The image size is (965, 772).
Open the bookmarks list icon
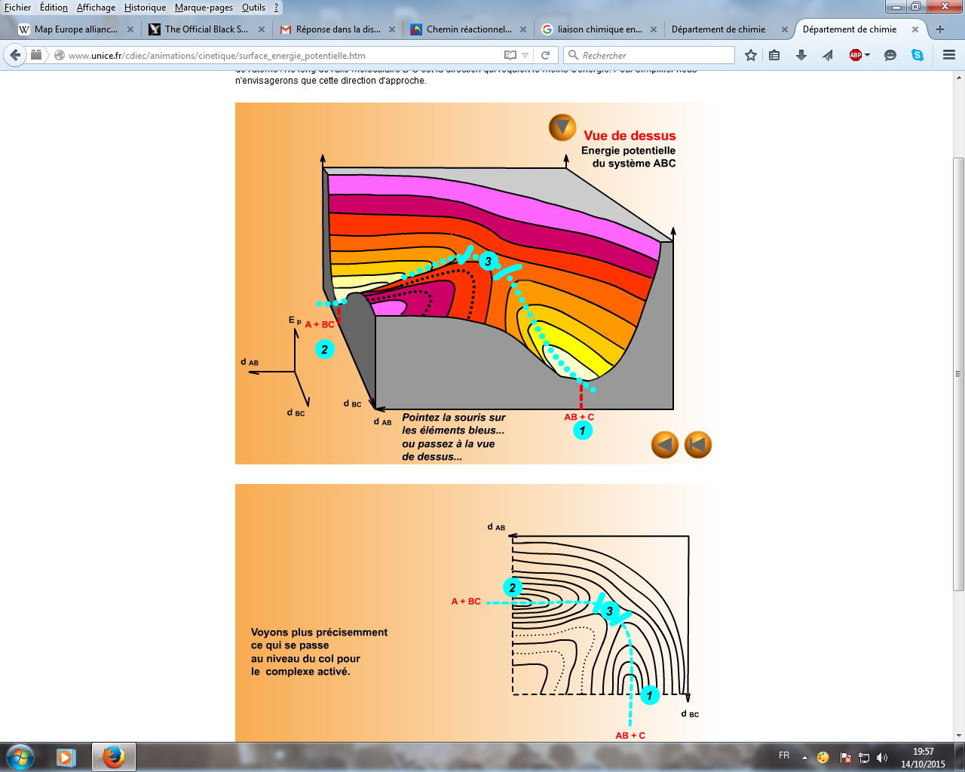coord(774,55)
